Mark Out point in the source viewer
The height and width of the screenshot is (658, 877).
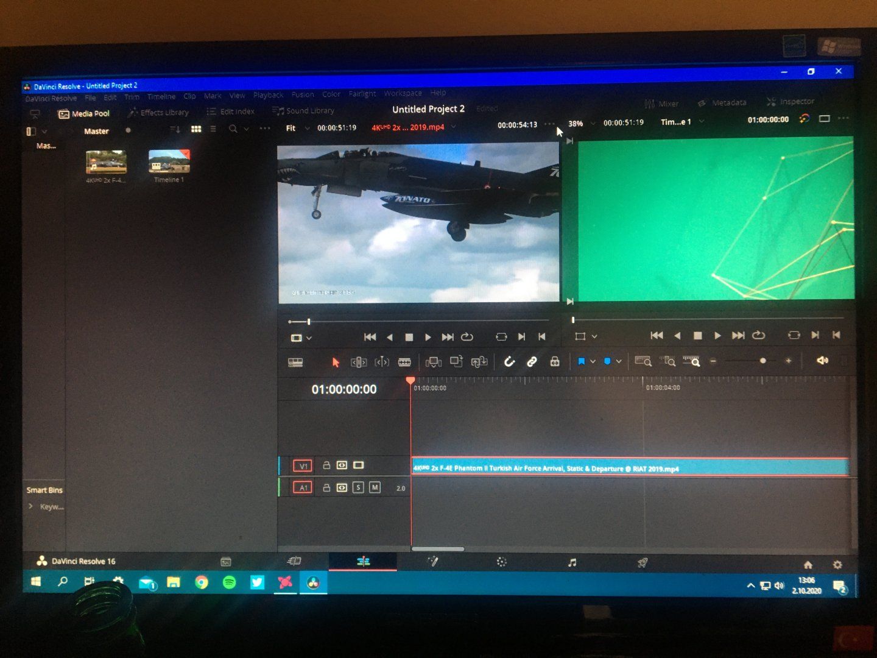click(541, 337)
